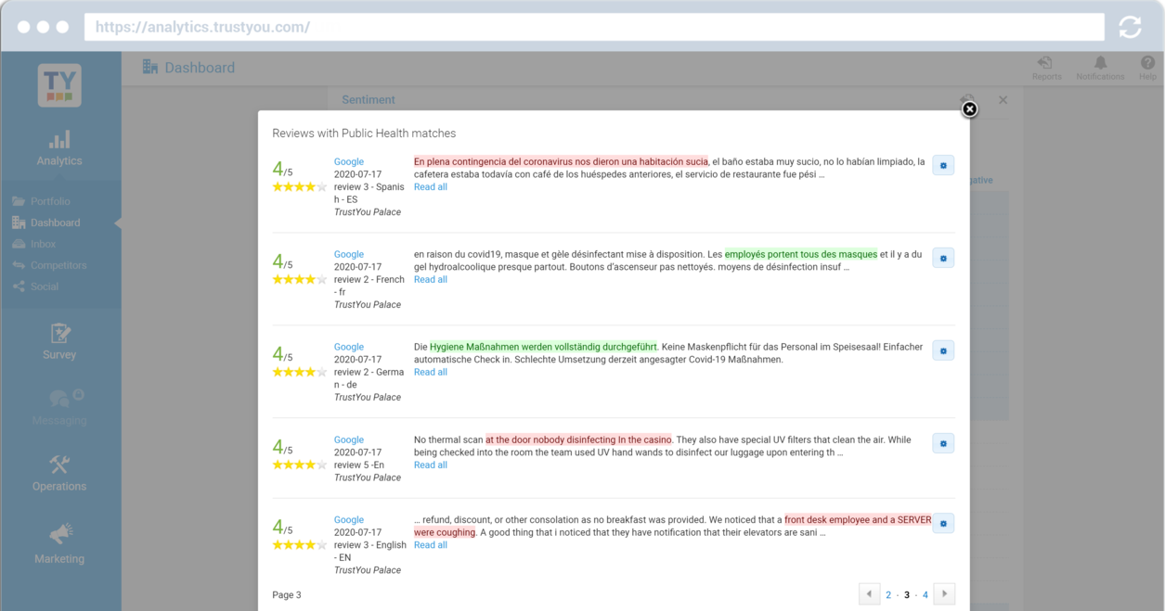Read all of the coughing employee review
Image resolution: width=1165 pixels, height=611 pixels.
pyautogui.click(x=430, y=545)
